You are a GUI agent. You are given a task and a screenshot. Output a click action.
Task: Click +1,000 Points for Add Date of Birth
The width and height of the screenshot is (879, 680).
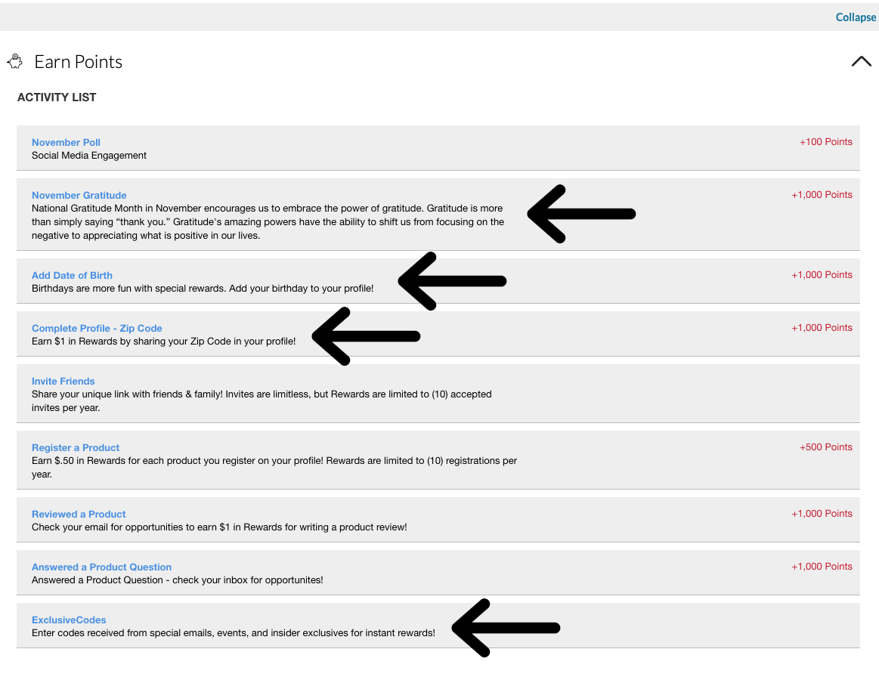pos(822,275)
